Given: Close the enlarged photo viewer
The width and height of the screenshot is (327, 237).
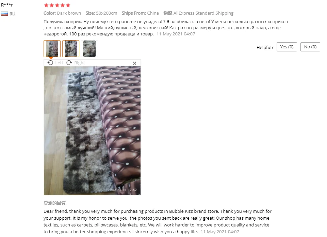Looking at the screenshot, I should (x=134, y=63).
